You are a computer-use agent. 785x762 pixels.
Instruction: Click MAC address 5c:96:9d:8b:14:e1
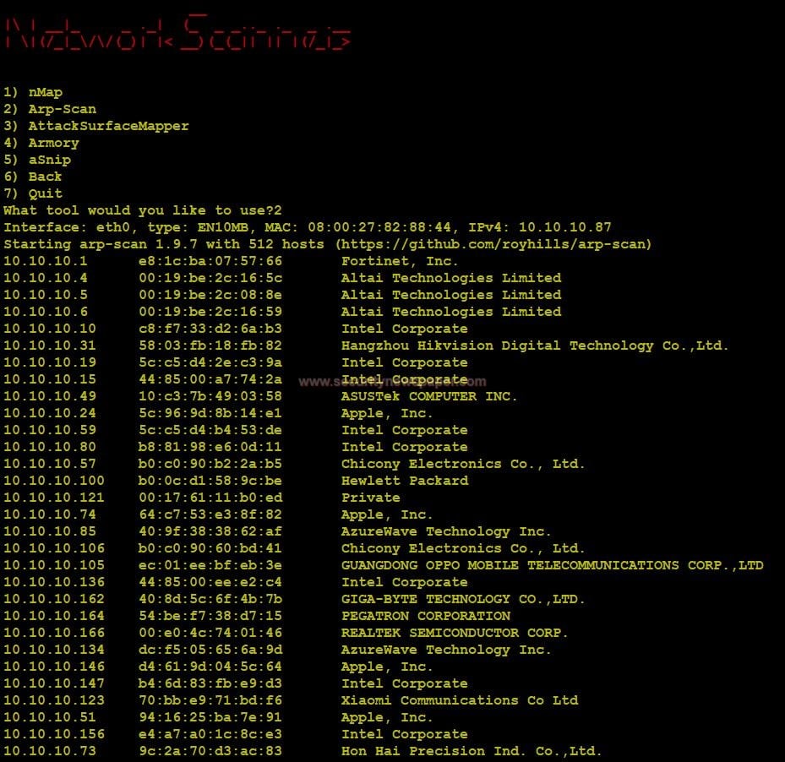(x=210, y=413)
